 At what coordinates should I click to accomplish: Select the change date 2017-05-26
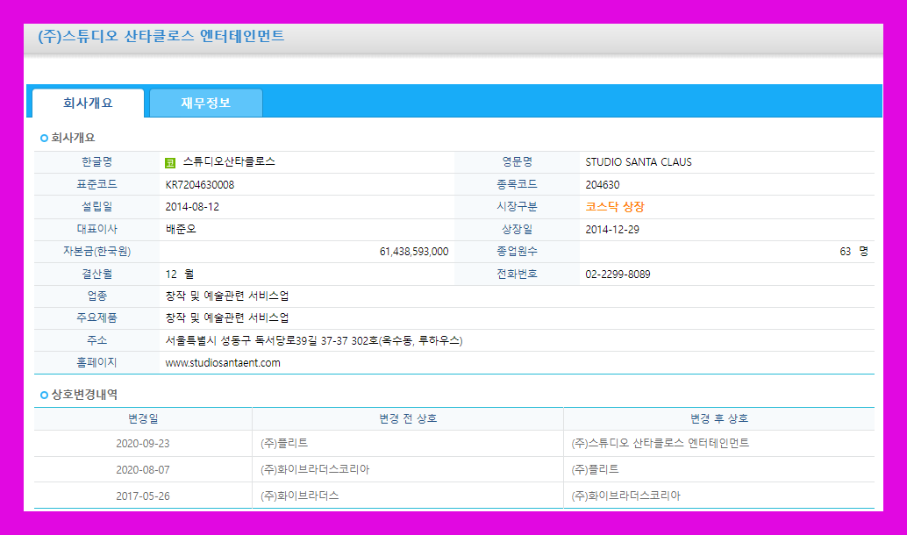click(143, 496)
